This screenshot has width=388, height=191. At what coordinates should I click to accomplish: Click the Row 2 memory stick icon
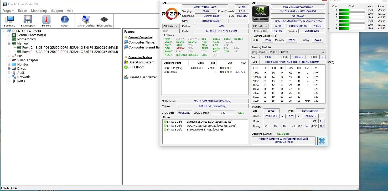(19, 47)
